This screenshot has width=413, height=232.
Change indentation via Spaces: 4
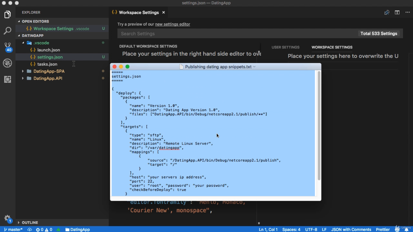[291, 230]
